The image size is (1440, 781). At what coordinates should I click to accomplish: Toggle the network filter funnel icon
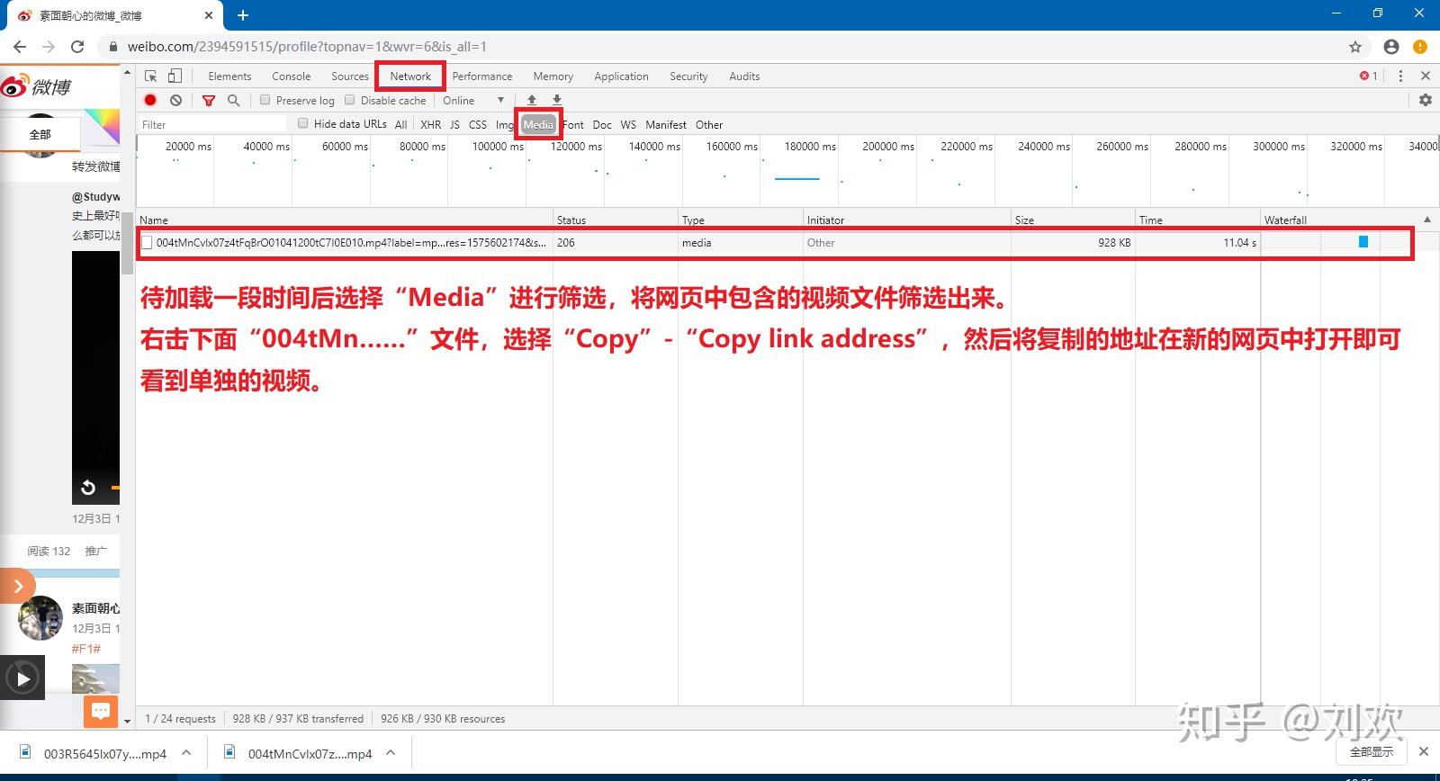209,101
